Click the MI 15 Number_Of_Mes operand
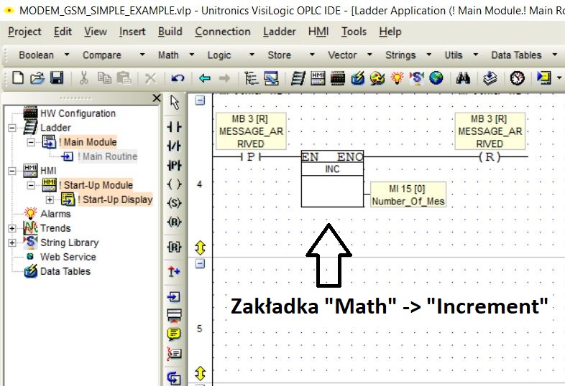Image resolution: width=565 pixels, height=386 pixels. (408, 194)
